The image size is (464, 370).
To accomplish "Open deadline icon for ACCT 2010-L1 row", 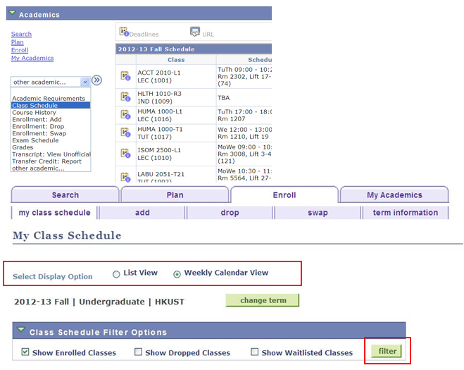I will tap(125, 76).
